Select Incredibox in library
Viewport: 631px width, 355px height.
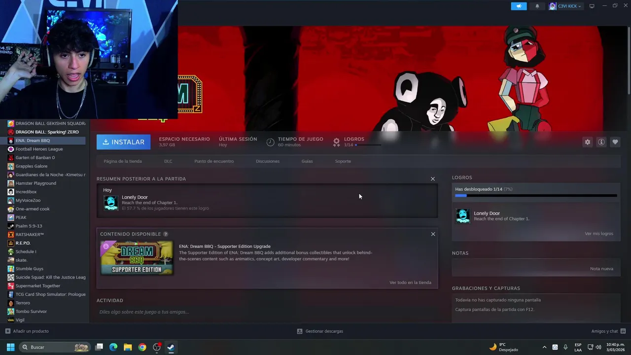(46, 192)
